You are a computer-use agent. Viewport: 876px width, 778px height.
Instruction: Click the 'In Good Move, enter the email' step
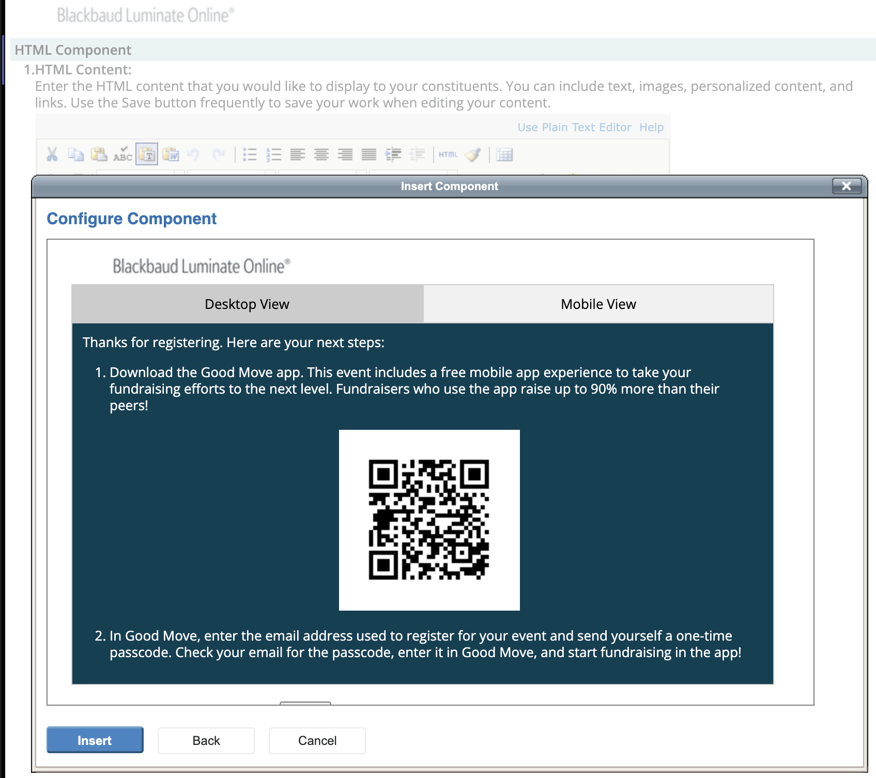point(418,644)
